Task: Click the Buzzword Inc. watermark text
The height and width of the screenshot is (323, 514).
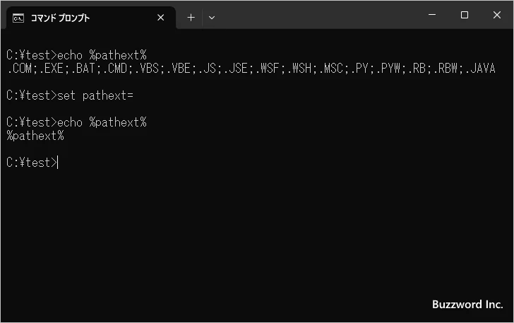Action: (x=467, y=305)
